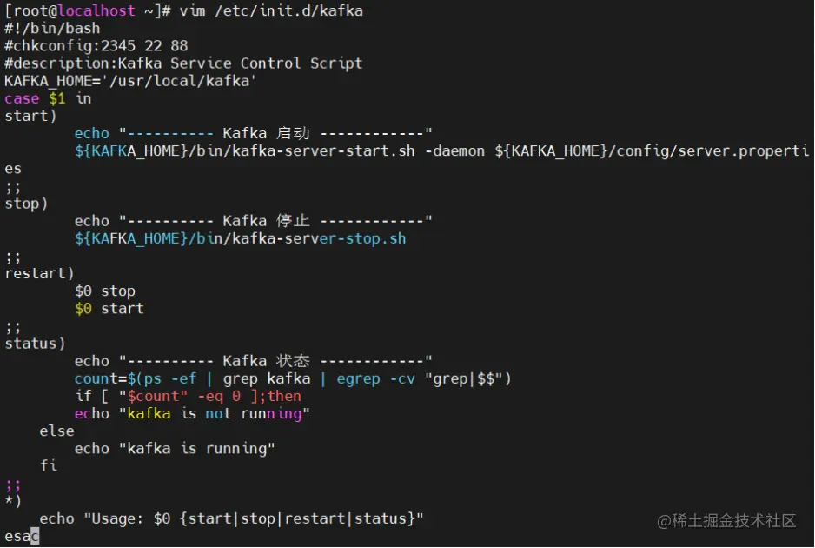The width and height of the screenshot is (815, 548).
Task: Click the echo 'Kafka 状态' line
Action: coord(253,361)
